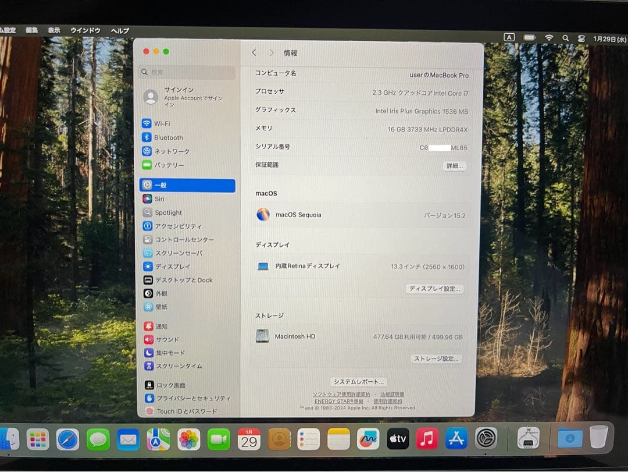
Task: Open Mail from the Dock
Action: click(128, 439)
